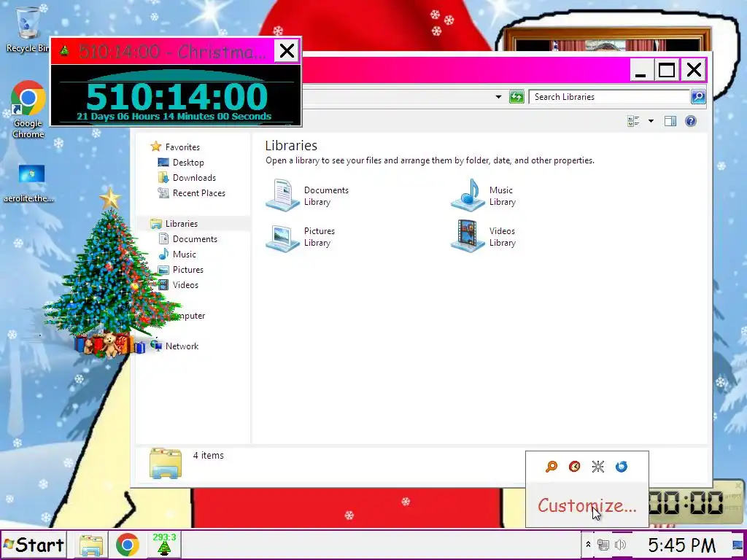Go to Desktop in the navigation pane
The height and width of the screenshot is (560, 747).
pos(188,163)
